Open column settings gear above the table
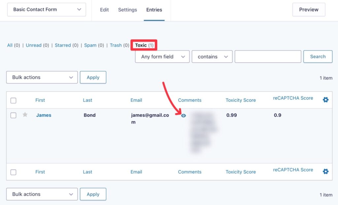 pyautogui.click(x=325, y=100)
